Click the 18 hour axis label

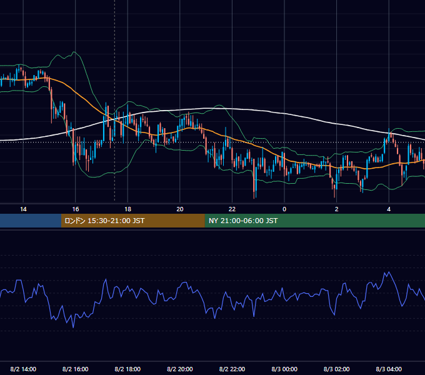coord(127,209)
